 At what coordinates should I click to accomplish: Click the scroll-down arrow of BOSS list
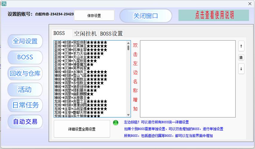(x=128, y=115)
